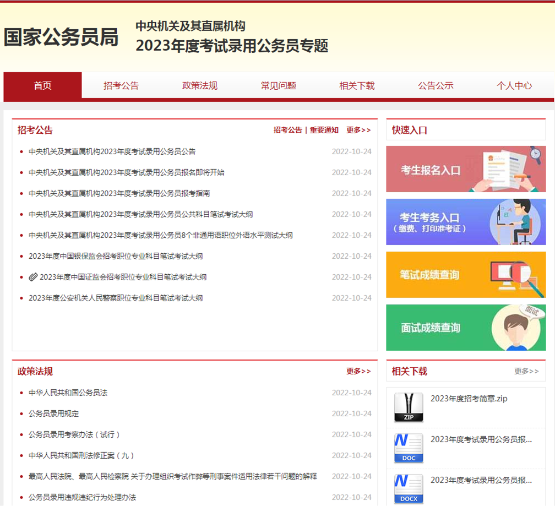The image size is (555, 506).
Task: Switch to the 招考公告 tab
Action: point(122,85)
